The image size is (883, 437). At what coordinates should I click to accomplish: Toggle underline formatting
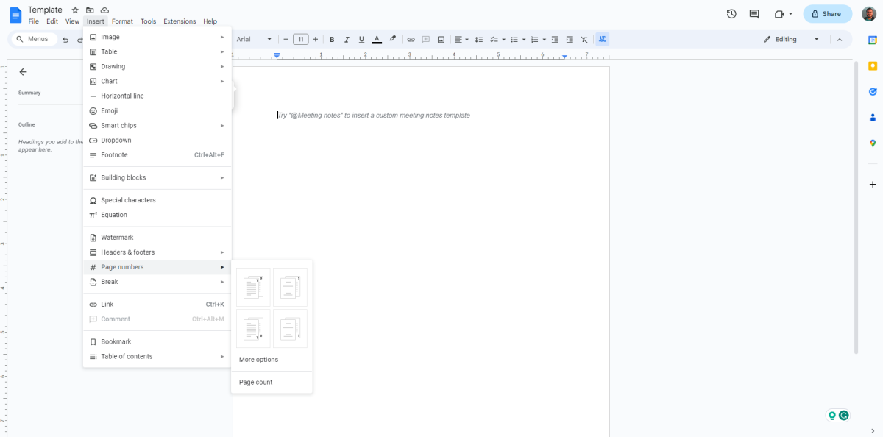(361, 39)
